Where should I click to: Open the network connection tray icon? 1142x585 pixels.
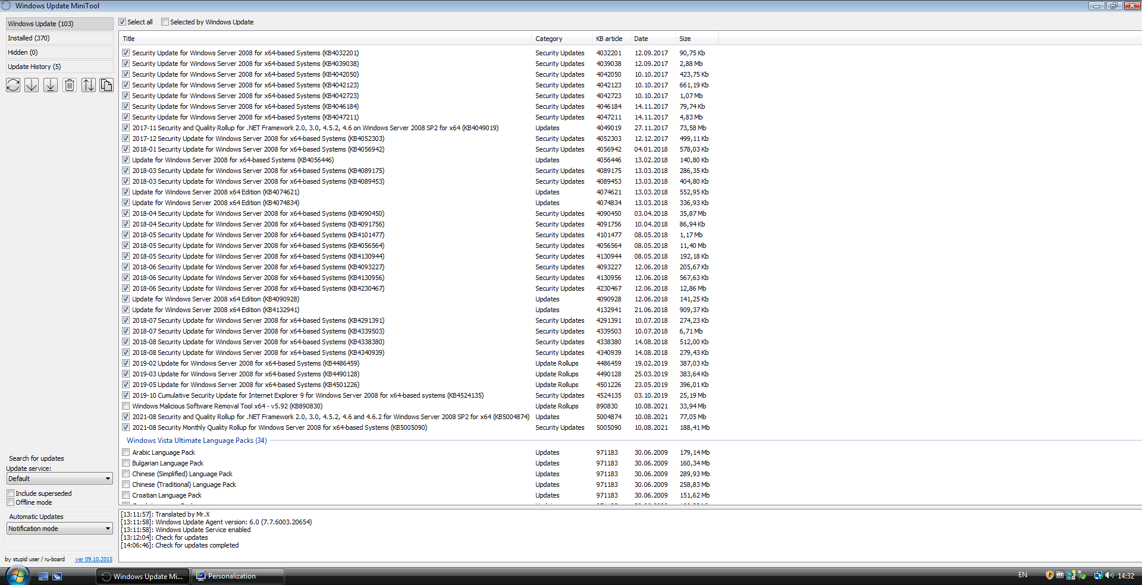(1099, 575)
